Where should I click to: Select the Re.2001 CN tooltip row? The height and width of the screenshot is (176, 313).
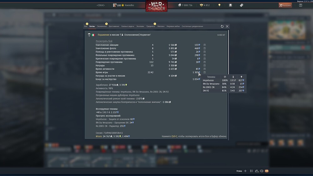(x=223, y=87)
